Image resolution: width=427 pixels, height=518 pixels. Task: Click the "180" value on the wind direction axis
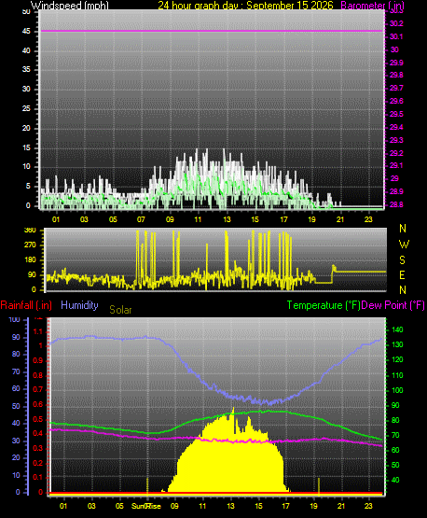point(30,260)
